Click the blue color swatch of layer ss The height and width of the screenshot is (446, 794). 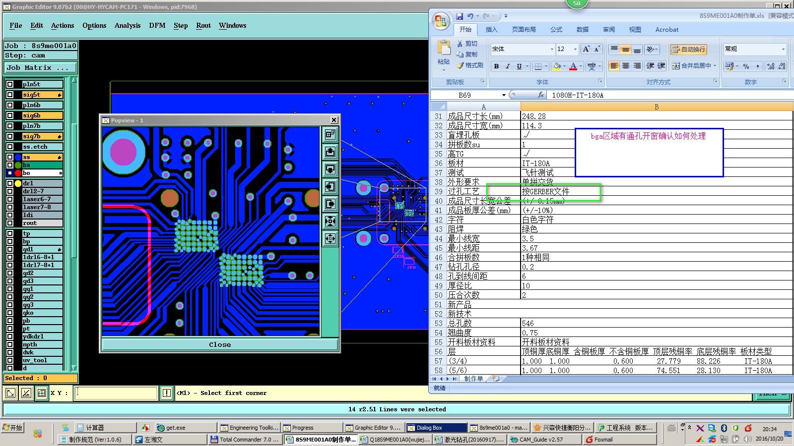point(18,157)
